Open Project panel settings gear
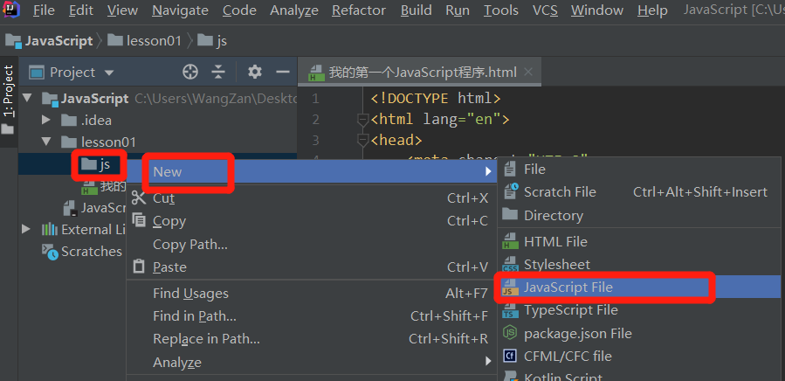This screenshot has width=785, height=381. (x=255, y=73)
